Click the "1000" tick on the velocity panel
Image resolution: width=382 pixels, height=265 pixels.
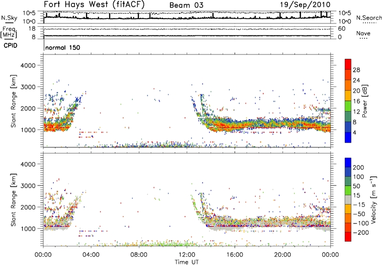[x=28, y=229]
